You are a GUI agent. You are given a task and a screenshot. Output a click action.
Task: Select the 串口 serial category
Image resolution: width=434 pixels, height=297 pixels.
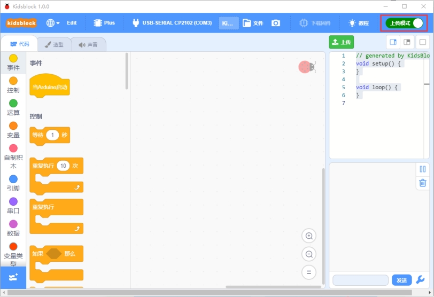(x=13, y=206)
